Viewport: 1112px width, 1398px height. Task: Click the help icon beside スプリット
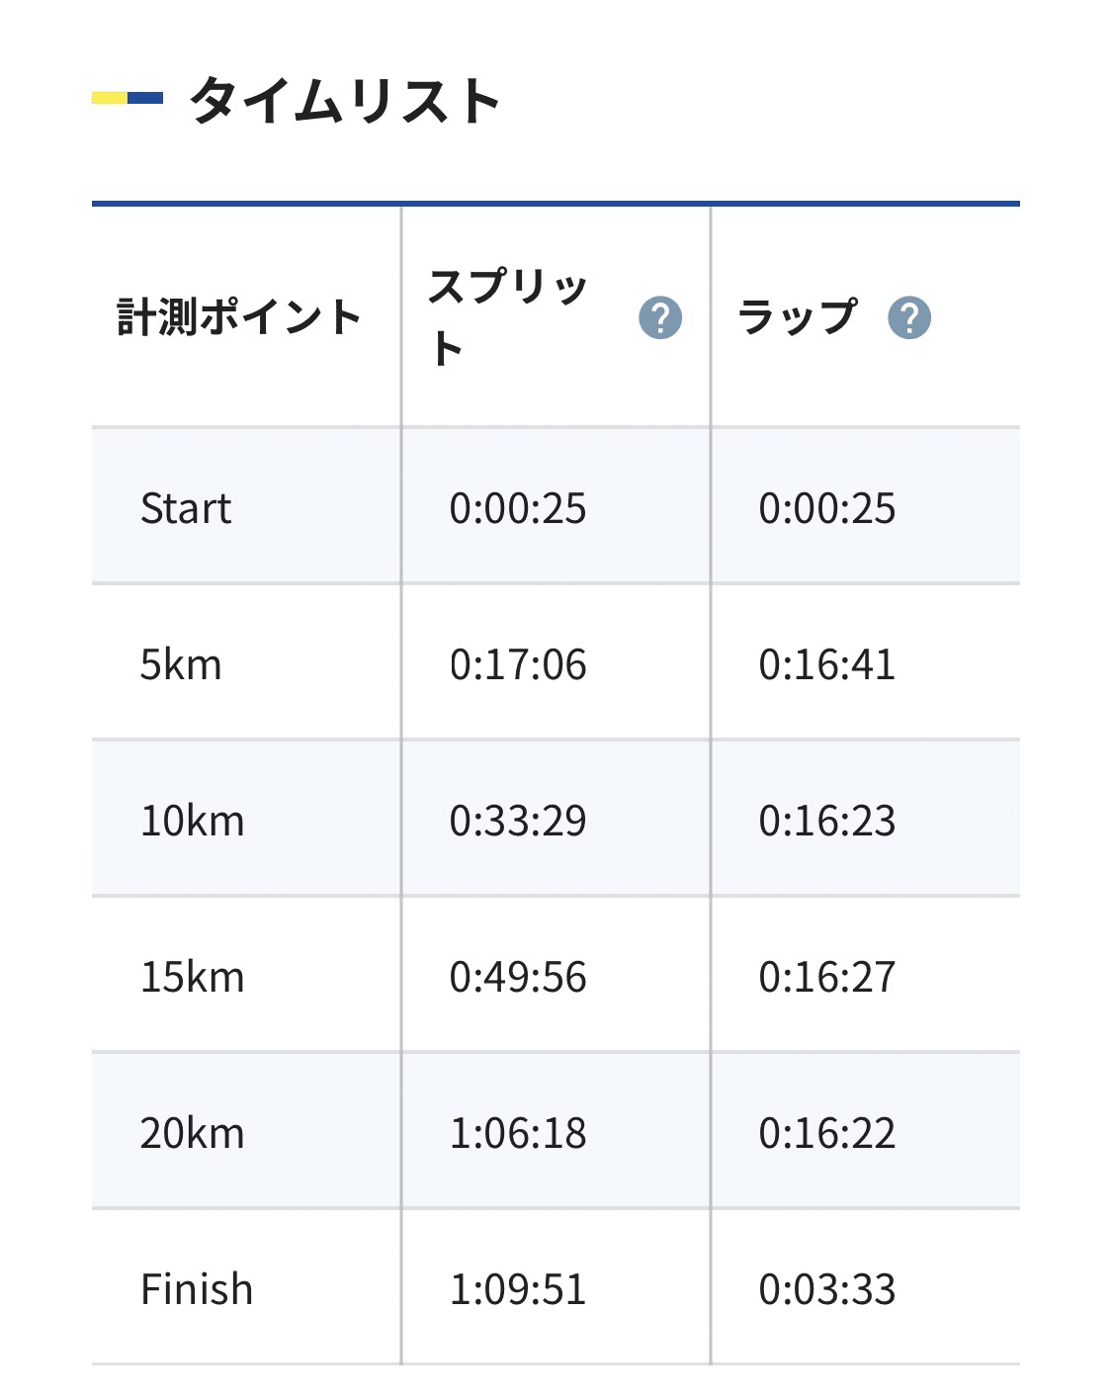660,318
